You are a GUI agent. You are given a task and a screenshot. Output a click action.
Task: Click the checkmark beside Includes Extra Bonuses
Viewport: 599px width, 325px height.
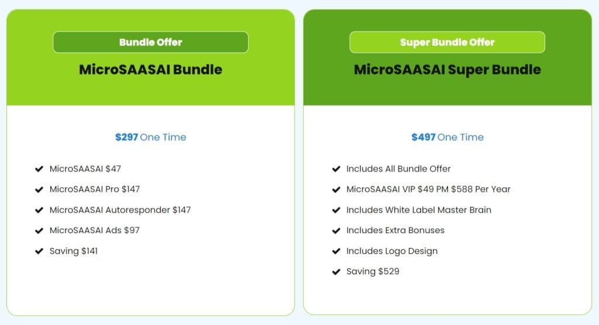tap(336, 231)
